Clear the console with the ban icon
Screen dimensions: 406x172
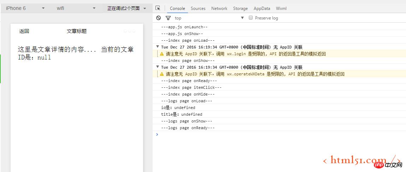(x=158, y=18)
